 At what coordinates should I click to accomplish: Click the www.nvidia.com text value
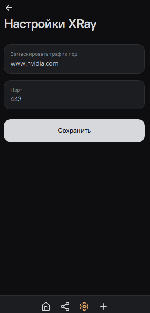34,63
